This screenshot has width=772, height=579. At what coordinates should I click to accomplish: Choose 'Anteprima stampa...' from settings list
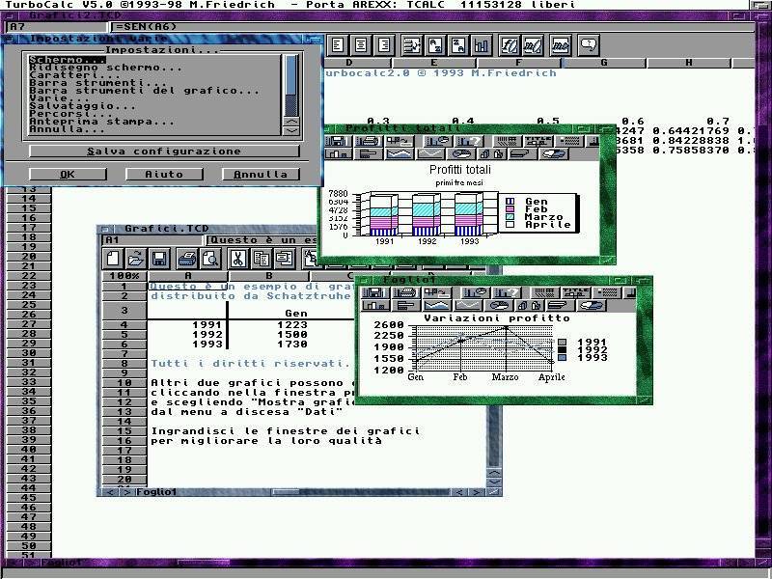101,121
